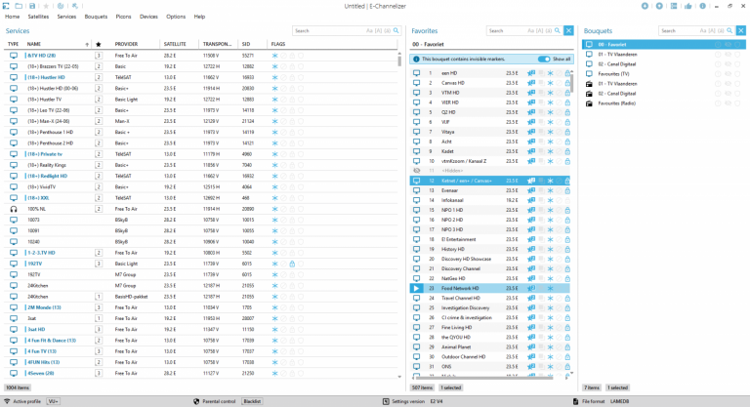Click the save icon in title toolbar
The image size is (750, 407).
[x=32, y=6]
